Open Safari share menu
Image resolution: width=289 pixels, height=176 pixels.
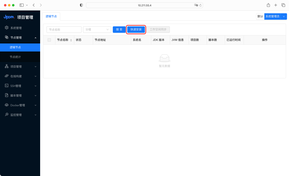[x=268, y=5]
